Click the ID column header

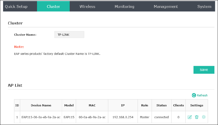pyautogui.click(x=17, y=105)
